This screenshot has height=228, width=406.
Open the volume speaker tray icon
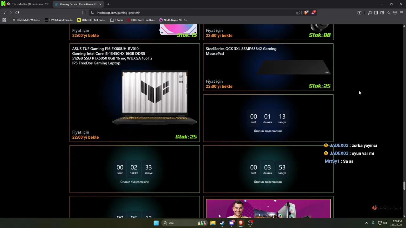coord(385,223)
